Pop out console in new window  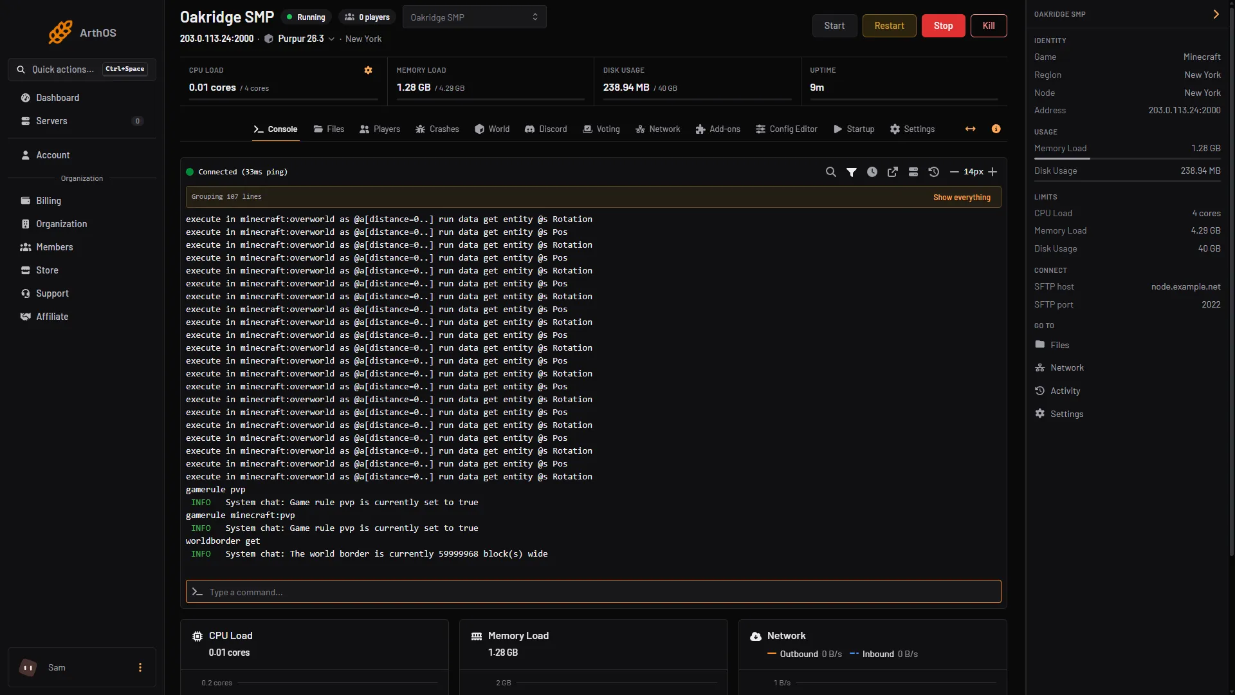pyautogui.click(x=893, y=172)
